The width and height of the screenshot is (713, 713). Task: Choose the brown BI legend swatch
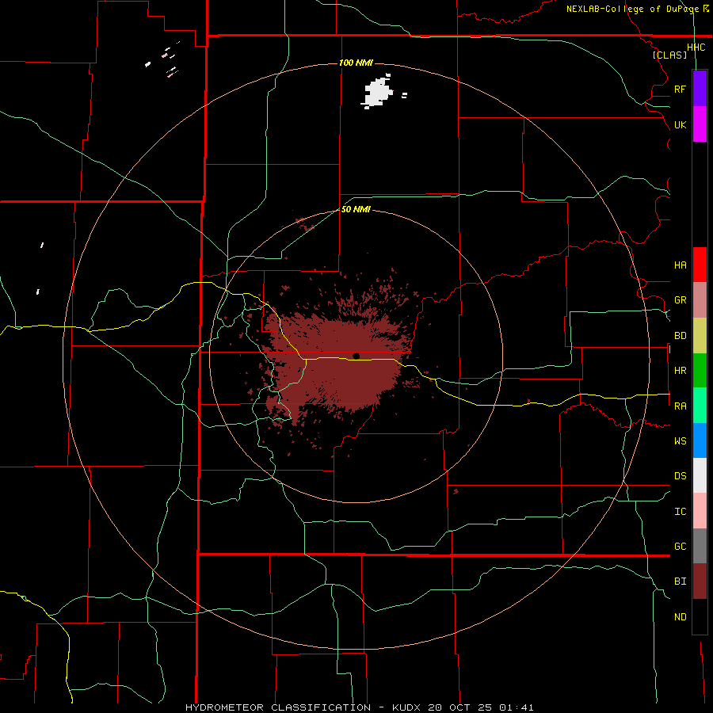(x=700, y=581)
